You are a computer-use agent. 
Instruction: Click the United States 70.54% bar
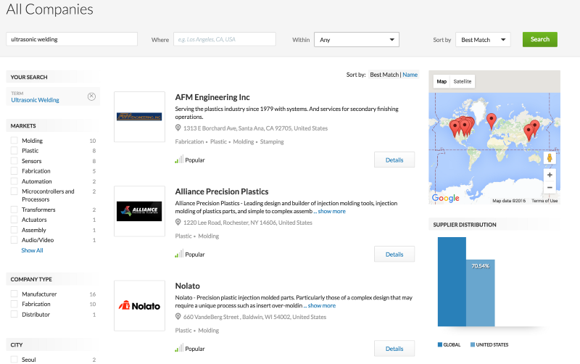481,293
